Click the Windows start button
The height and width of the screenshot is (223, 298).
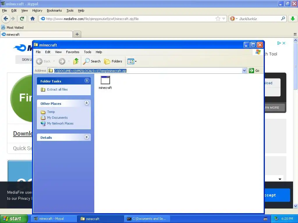pyautogui.click(x=14, y=219)
